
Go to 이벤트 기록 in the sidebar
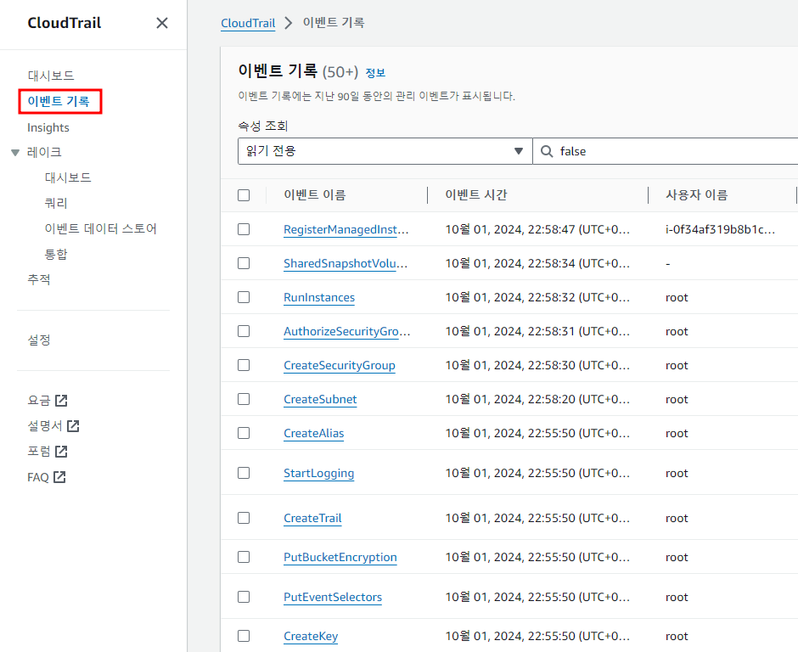click(x=59, y=101)
